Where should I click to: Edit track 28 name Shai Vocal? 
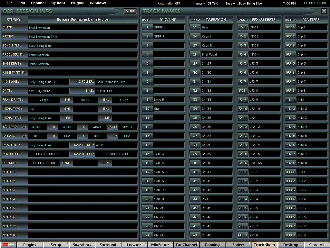coord(217,55)
